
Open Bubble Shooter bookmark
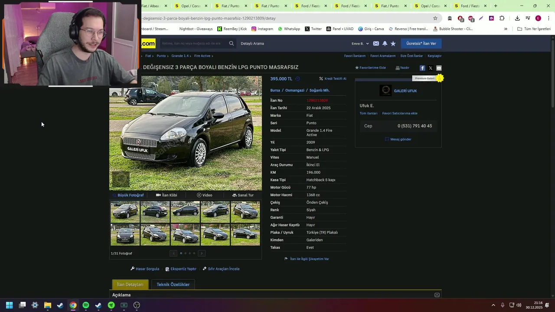pyautogui.click(x=453, y=29)
